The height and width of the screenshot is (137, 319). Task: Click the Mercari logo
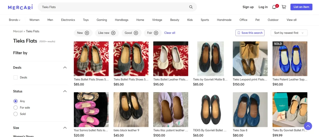click(x=20, y=7)
